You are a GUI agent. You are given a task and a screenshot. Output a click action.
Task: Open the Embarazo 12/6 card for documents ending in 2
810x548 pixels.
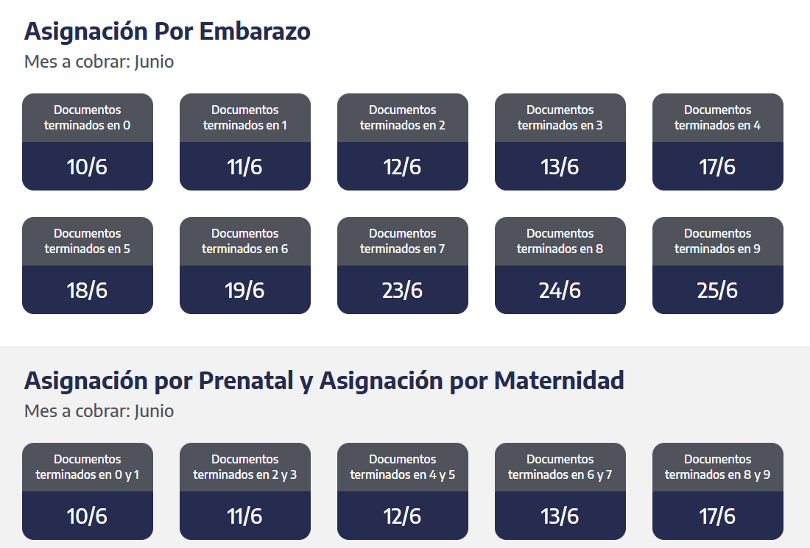402,142
